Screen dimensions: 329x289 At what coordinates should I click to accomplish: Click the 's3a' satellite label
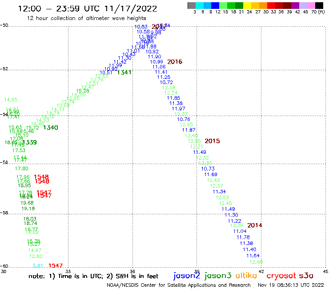[x=306, y=276]
